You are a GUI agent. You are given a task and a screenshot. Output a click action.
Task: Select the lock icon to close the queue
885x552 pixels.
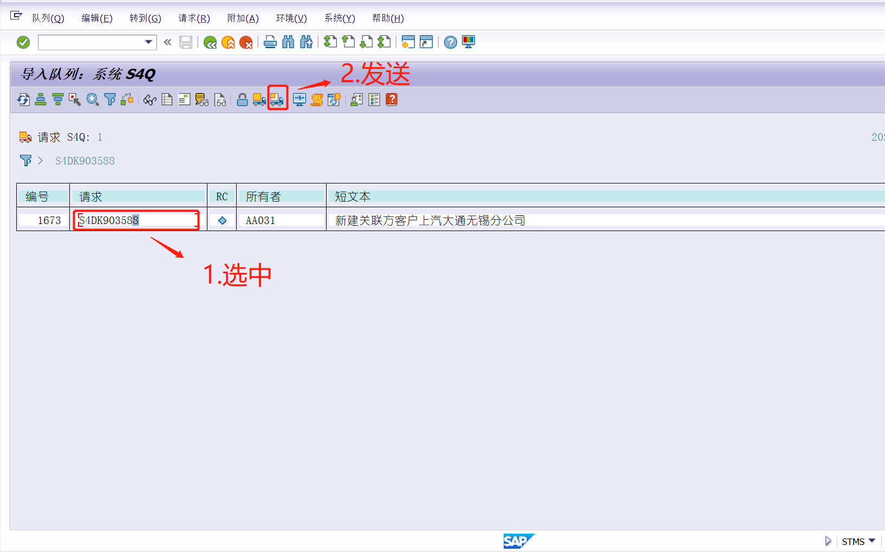(x=242, y=99)
